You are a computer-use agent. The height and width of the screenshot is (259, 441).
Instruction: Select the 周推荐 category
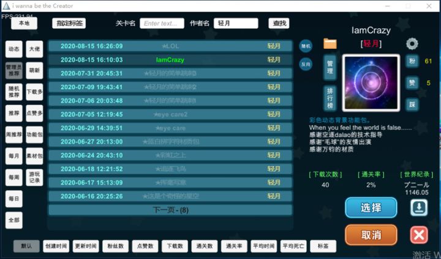(13, 134)
